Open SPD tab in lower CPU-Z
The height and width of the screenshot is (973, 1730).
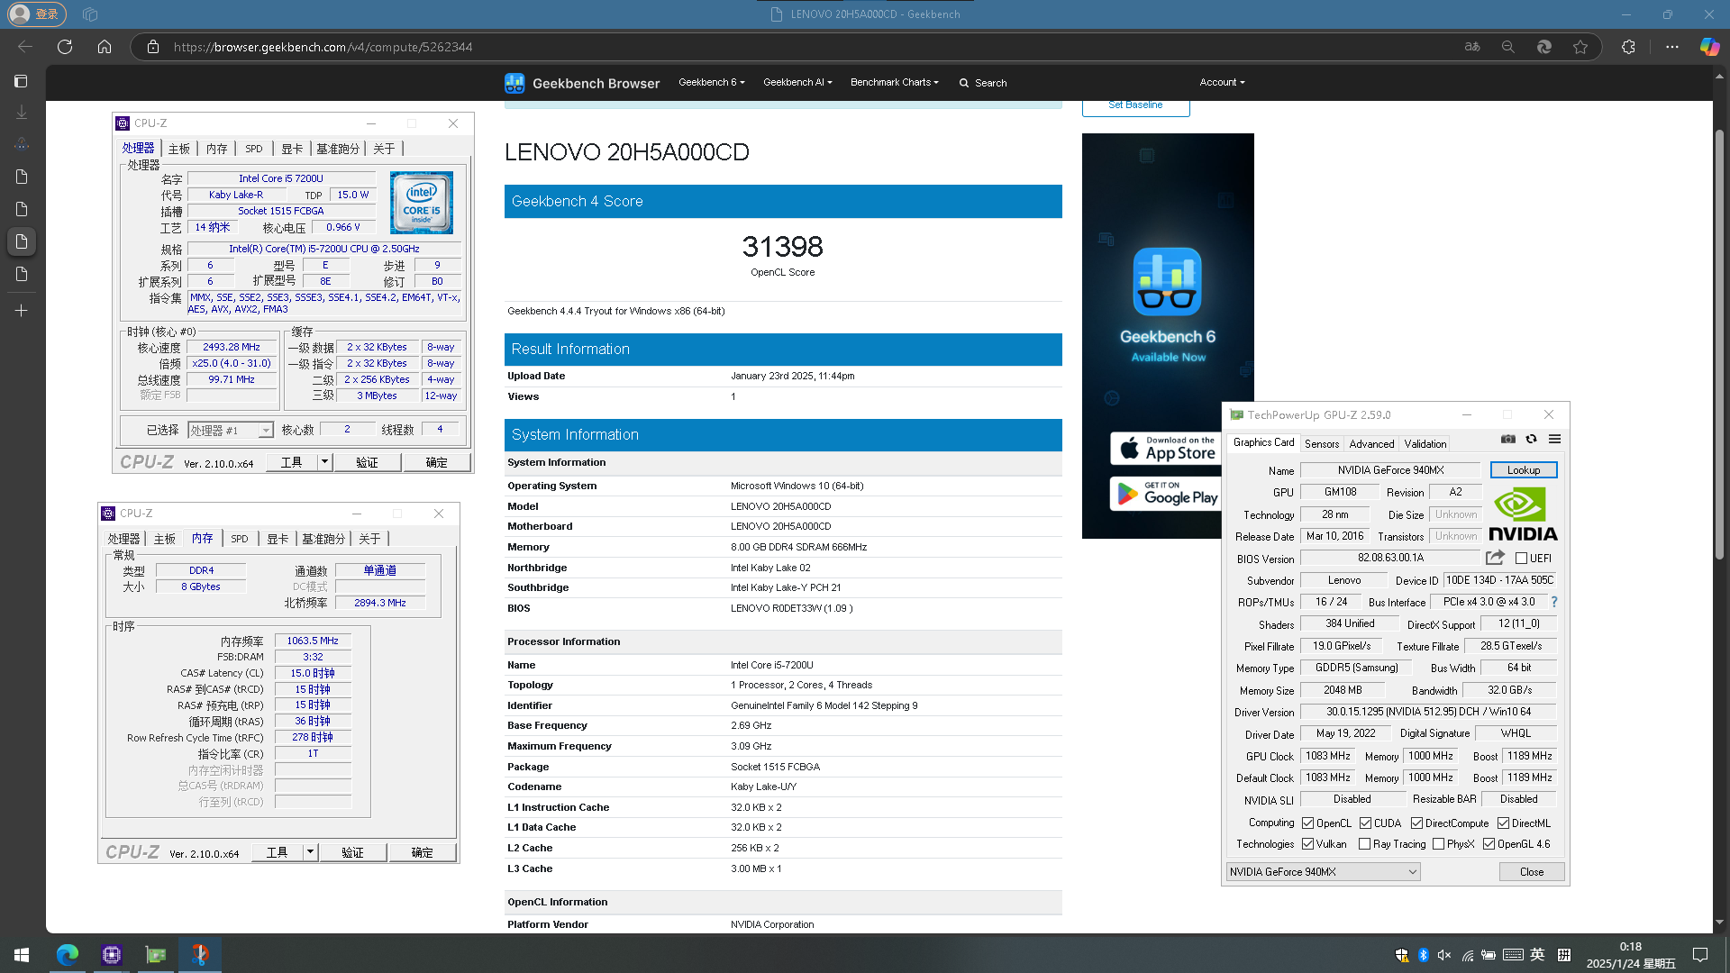240,539
